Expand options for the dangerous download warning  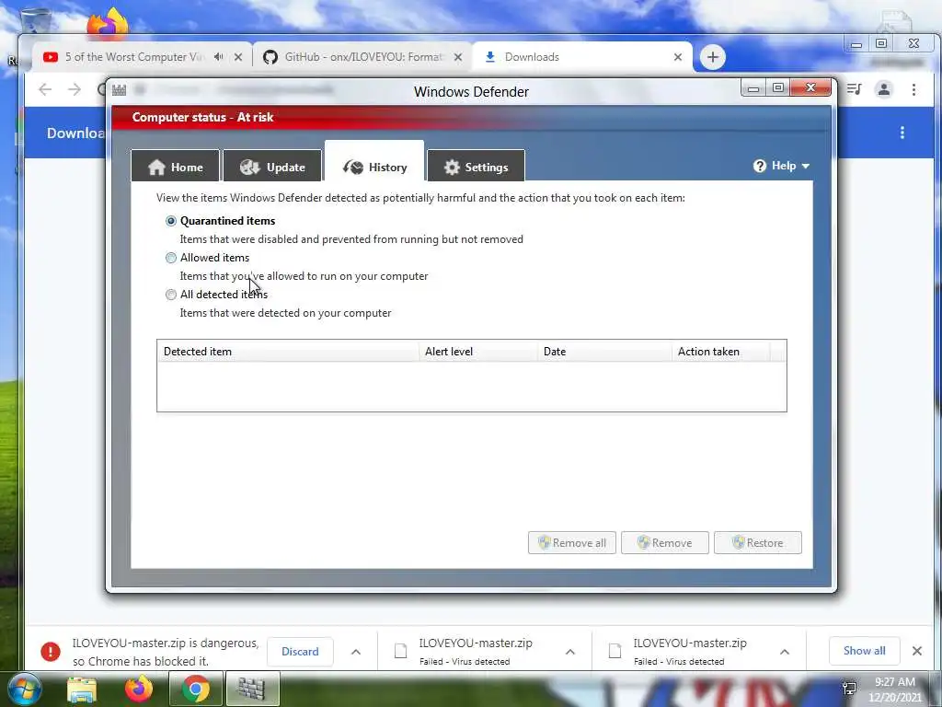click(x=356, y=652)
